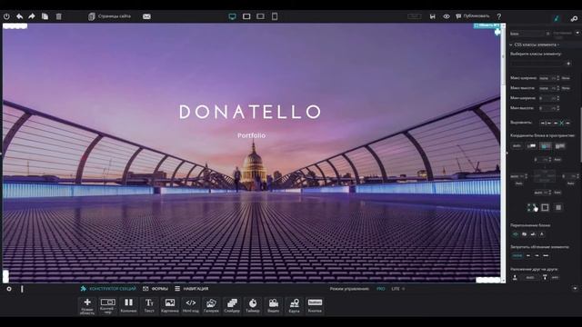The image size is (582, 327).
Task: Switch to desktop preview mode
Action: pyautogui.click(x=233, y=16)
